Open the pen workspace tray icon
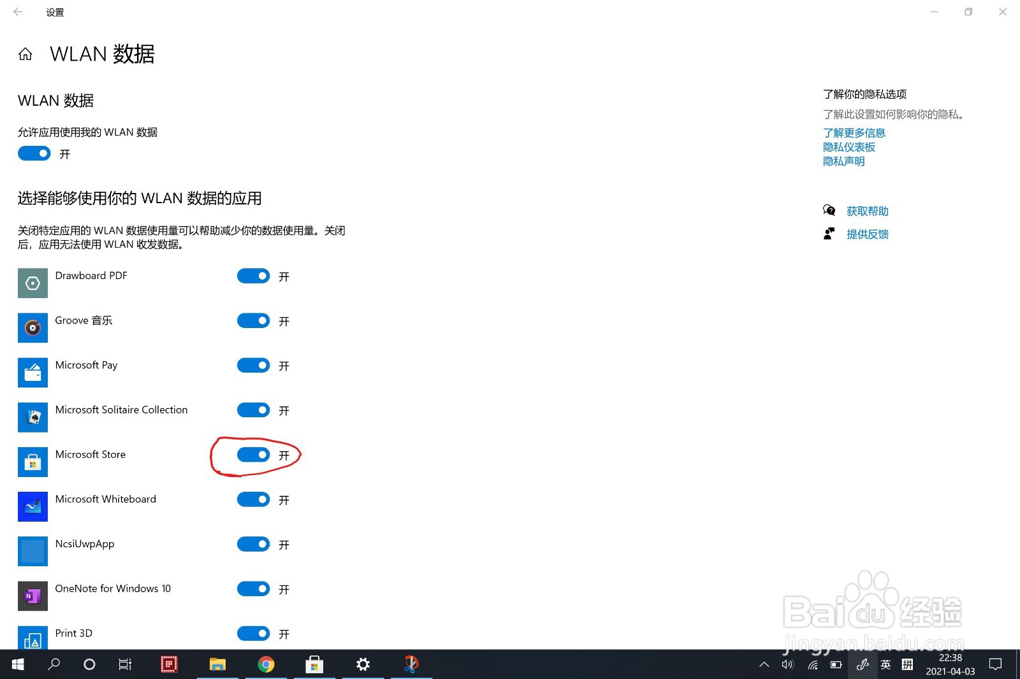This screenshot has height=679, width=1020. tap(862, 664)
